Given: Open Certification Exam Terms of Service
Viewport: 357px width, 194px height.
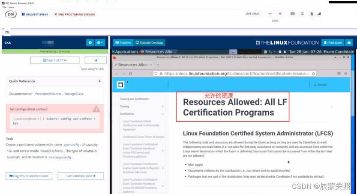Looking at the screenshot, I should coord(144,137).
